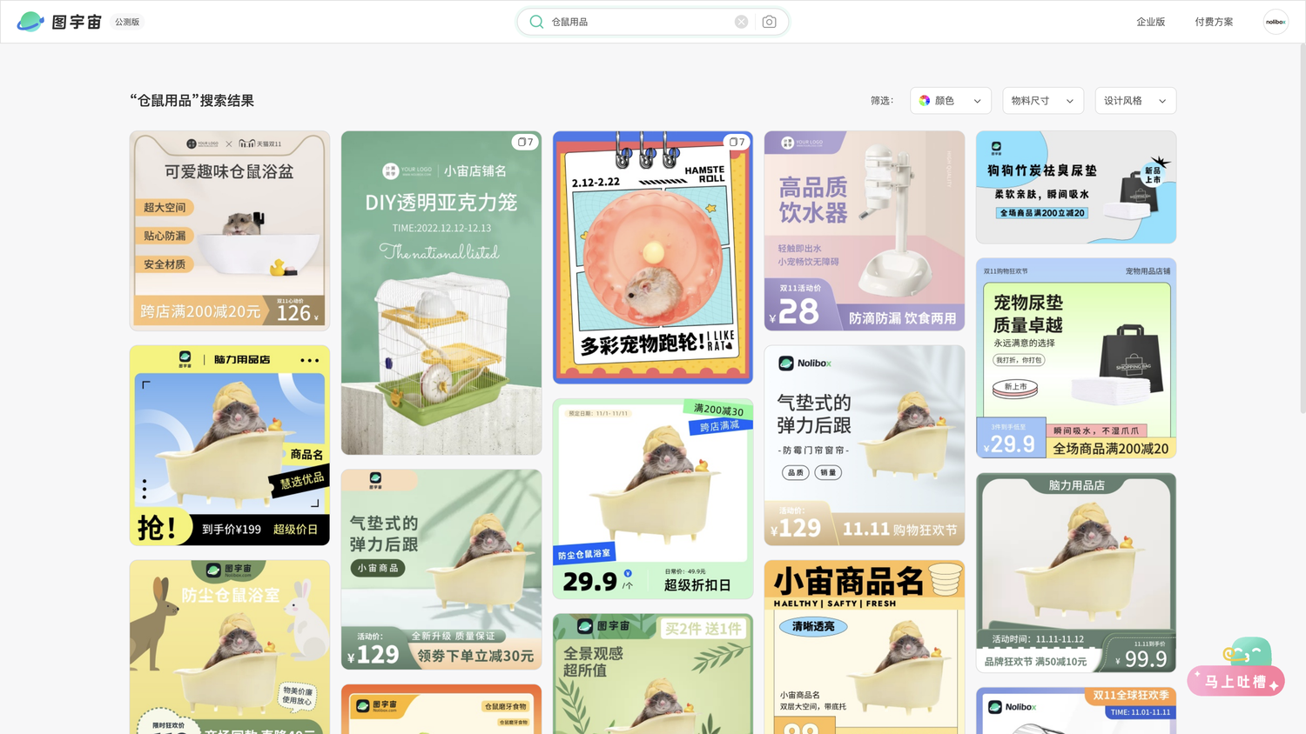Open the 颜色 color filter dropdown
The height and width of the screenshot is (734, 1306).
coord(951,101)
